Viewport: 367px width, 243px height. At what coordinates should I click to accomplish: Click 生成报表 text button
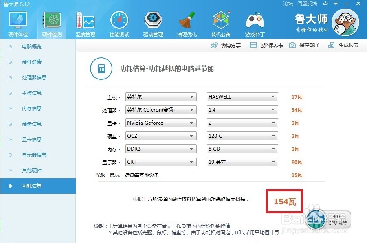coord(349,45)
